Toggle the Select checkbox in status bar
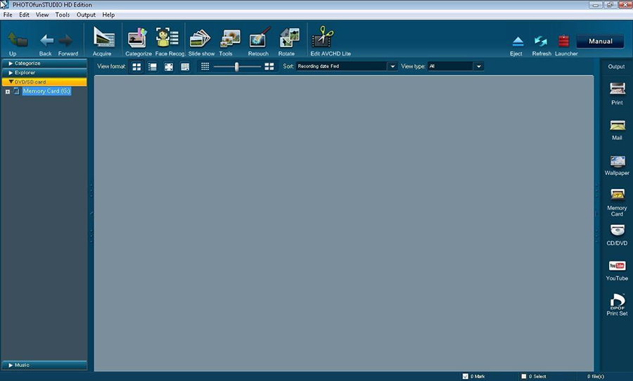This screenshot has width=633, height=381. (x=523, y=376)
